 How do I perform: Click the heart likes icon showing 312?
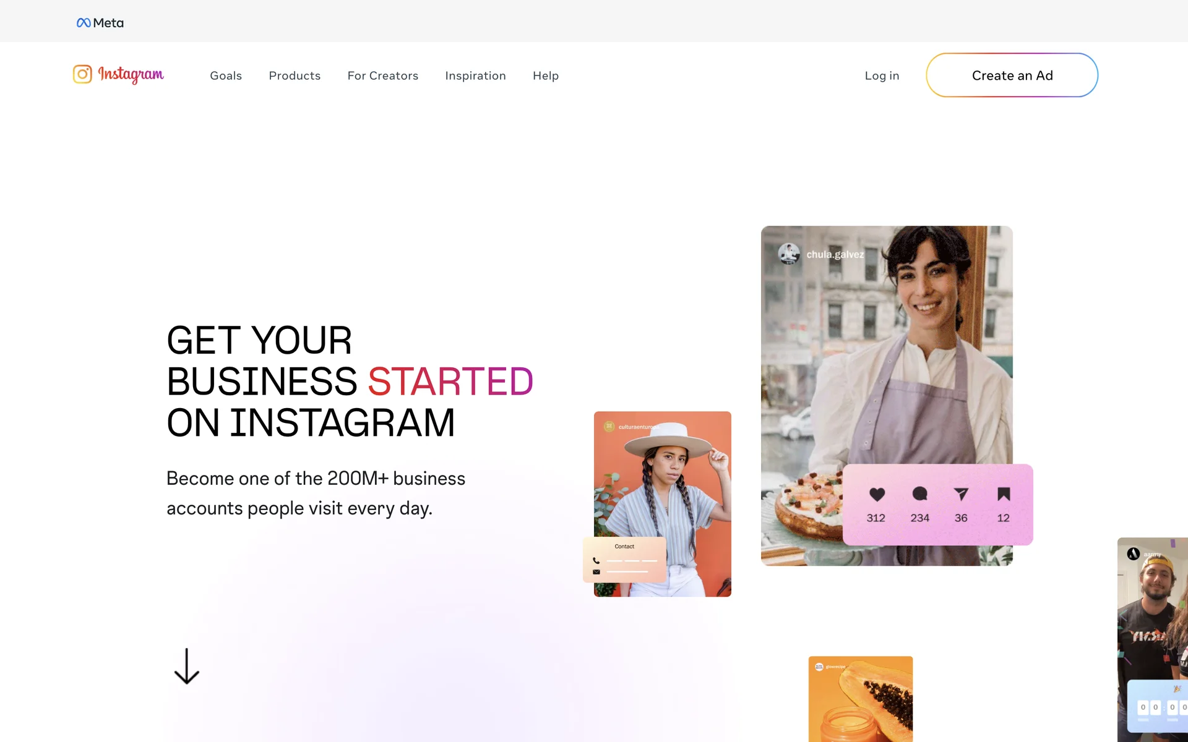pyautogui.click(x=877, y=494)
